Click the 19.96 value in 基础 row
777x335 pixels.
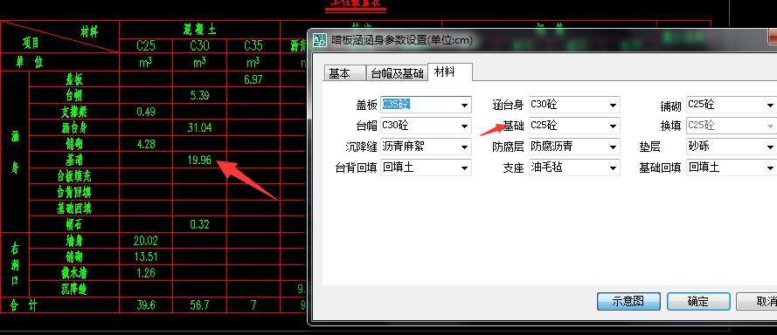coord(199,160)
